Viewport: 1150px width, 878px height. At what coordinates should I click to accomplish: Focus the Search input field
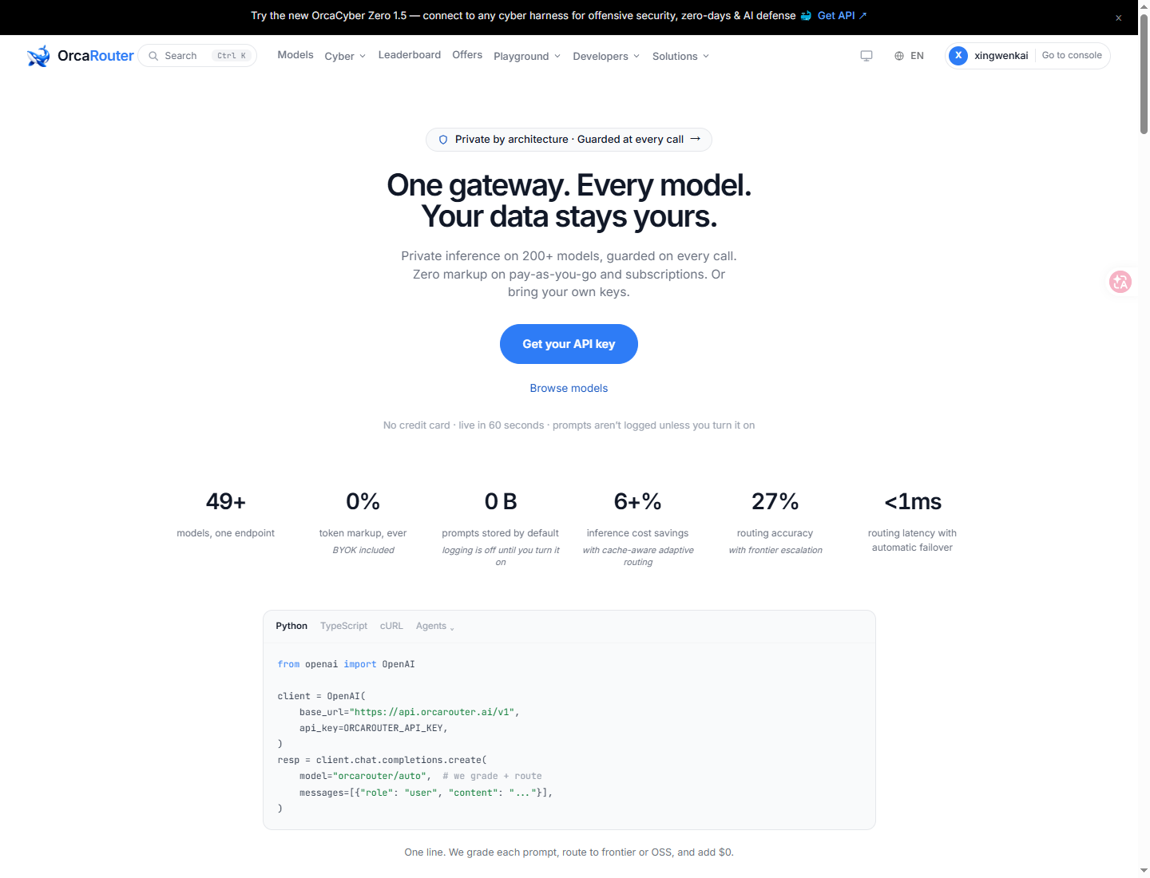pyautogui.click(x=197, y=56)
